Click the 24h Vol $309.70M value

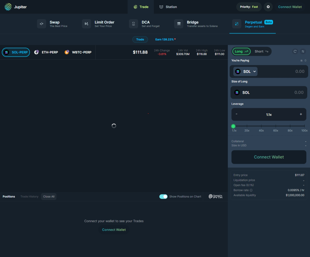tap(183, 54)
